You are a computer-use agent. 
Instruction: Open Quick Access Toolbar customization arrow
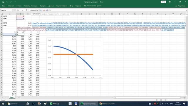pos(15,2)
